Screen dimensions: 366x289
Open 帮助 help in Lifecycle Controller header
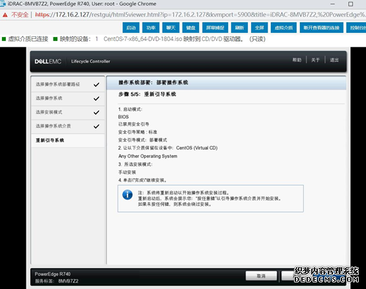[297, 60]
